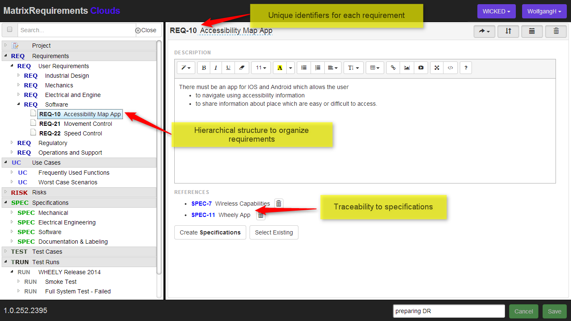Collapse the User Requirements folder
The height and width of the screenshot is (321, 571).
click(x=12, y=66)
